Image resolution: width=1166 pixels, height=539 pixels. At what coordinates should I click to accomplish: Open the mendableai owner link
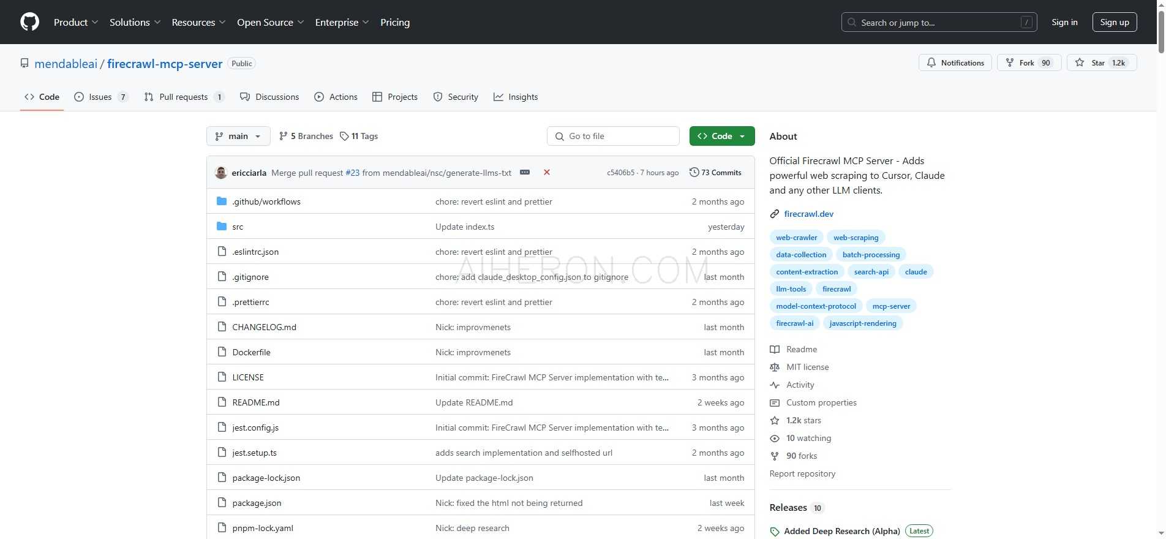pos(66,64)
